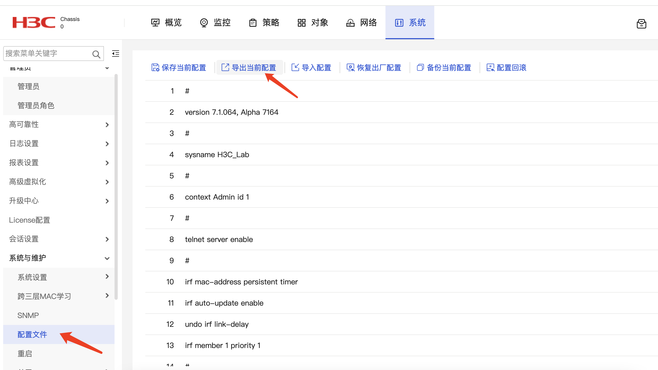658x370 pixels.
Task: Click the sidebar collapse icon
Action: (116, 54)
